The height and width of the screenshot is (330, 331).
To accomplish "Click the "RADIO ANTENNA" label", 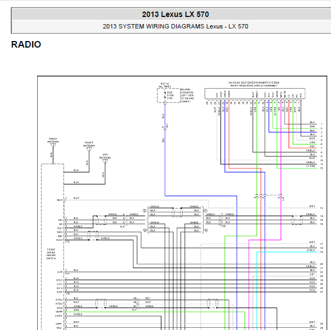I will (x=53, y=140).
